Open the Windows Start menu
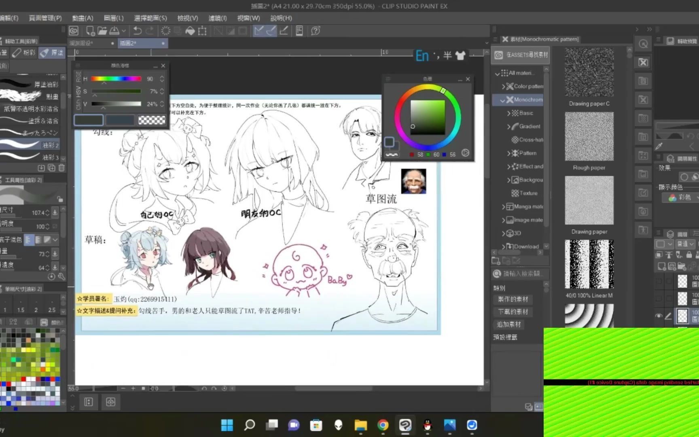The height and width of the screenshot is (437, 699). pyautogui.click(x=227, y=425)
